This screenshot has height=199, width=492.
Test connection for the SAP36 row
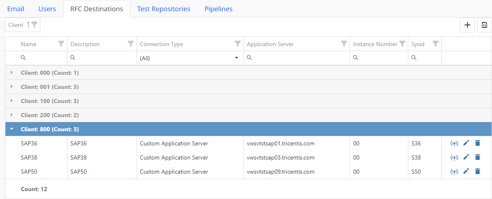(x=455, y=144)
